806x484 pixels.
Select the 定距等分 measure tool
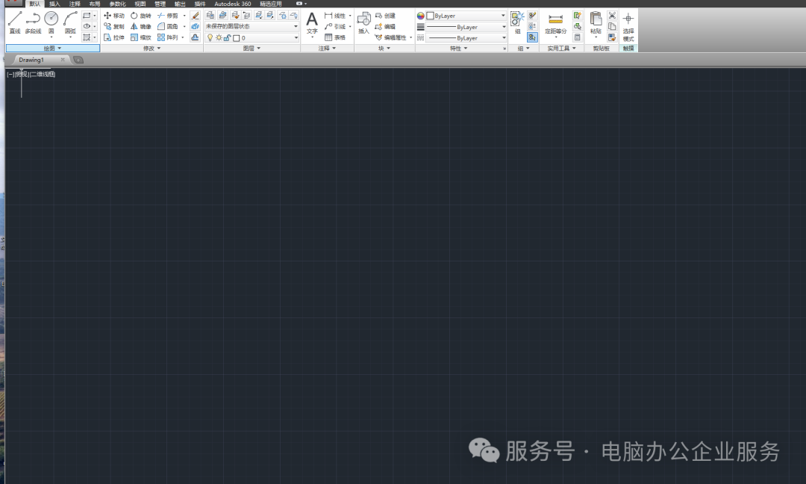click(x=555, y=22)
